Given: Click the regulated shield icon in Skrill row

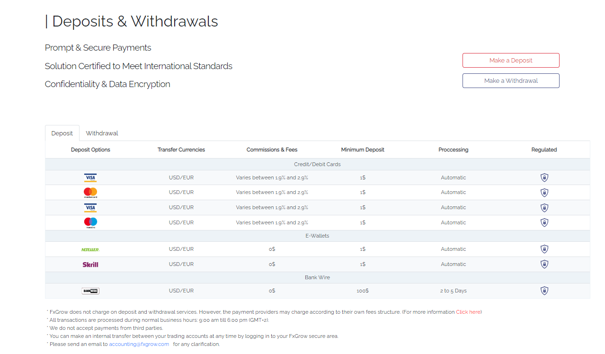Looking at the screenshot, I should pyautogui.click(x=544, y=264).
